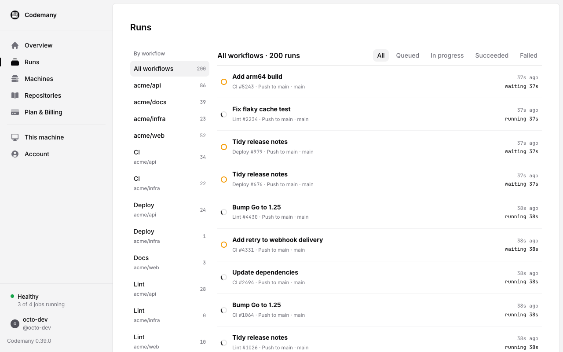Click the octo-dev avatar icon
The width and height of the screenshot is (563, 352).
pos(15,324)
